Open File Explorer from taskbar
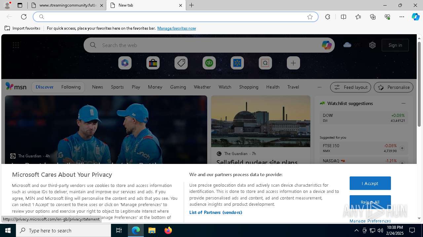This screenshot has height=237, width=423. click(x=152, y=230)
